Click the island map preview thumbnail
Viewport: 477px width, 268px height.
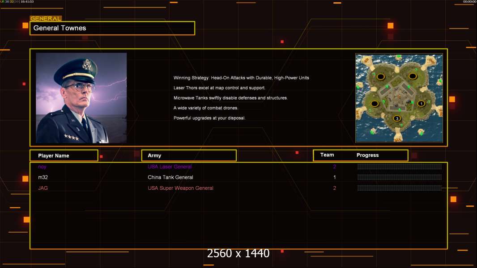click(399, 98)
